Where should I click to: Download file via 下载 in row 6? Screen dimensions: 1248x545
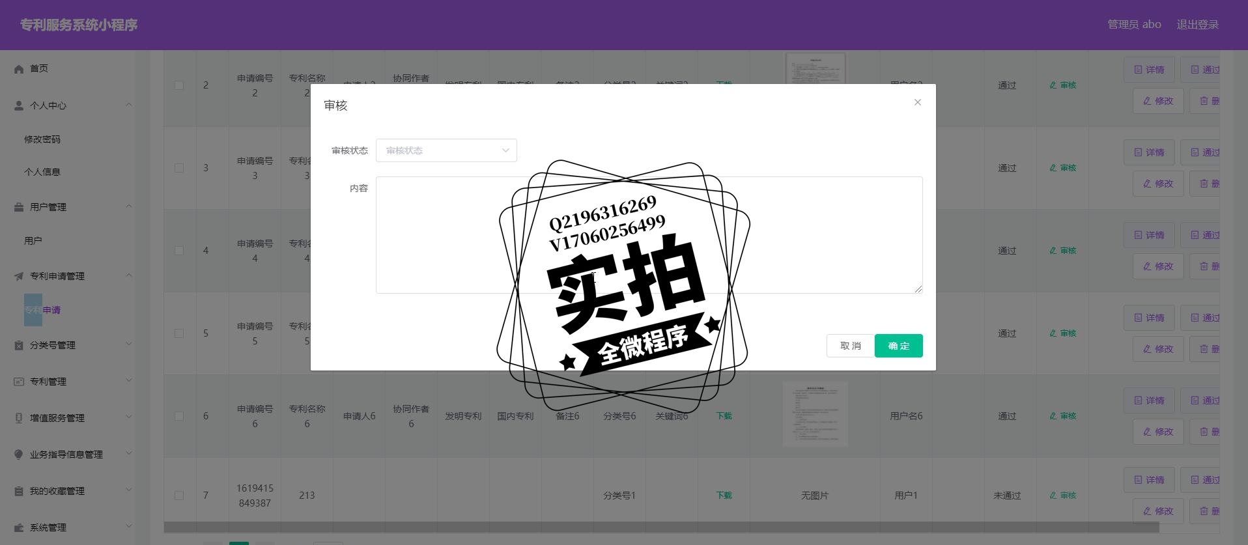724,416
